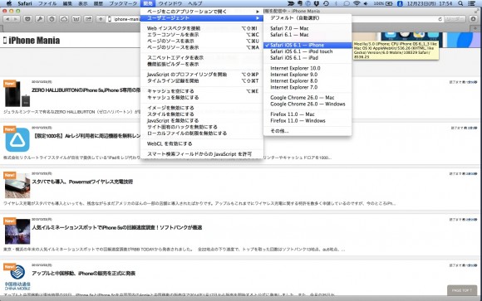Select Web インスペクタを接続 menu item
482x301 pixels.
(202, 28)
